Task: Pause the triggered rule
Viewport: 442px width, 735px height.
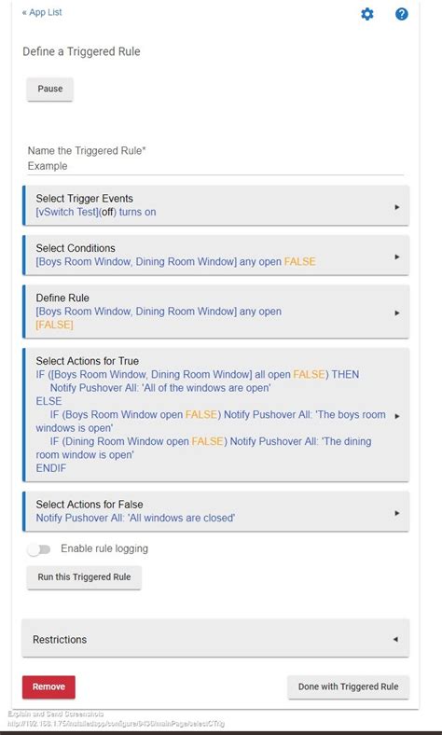Action: coord(50,89)
